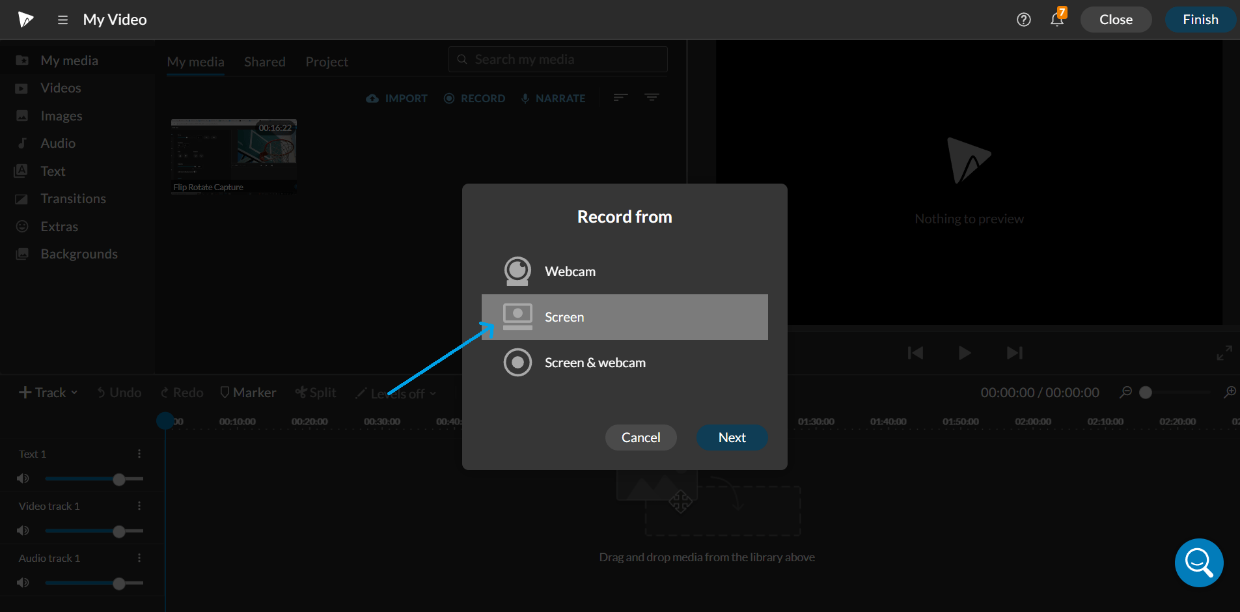Mute Audio track 1

23,582
